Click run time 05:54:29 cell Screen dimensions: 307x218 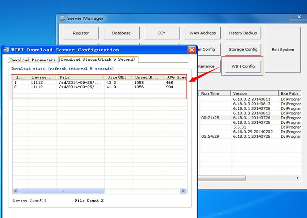click(210, 136)
